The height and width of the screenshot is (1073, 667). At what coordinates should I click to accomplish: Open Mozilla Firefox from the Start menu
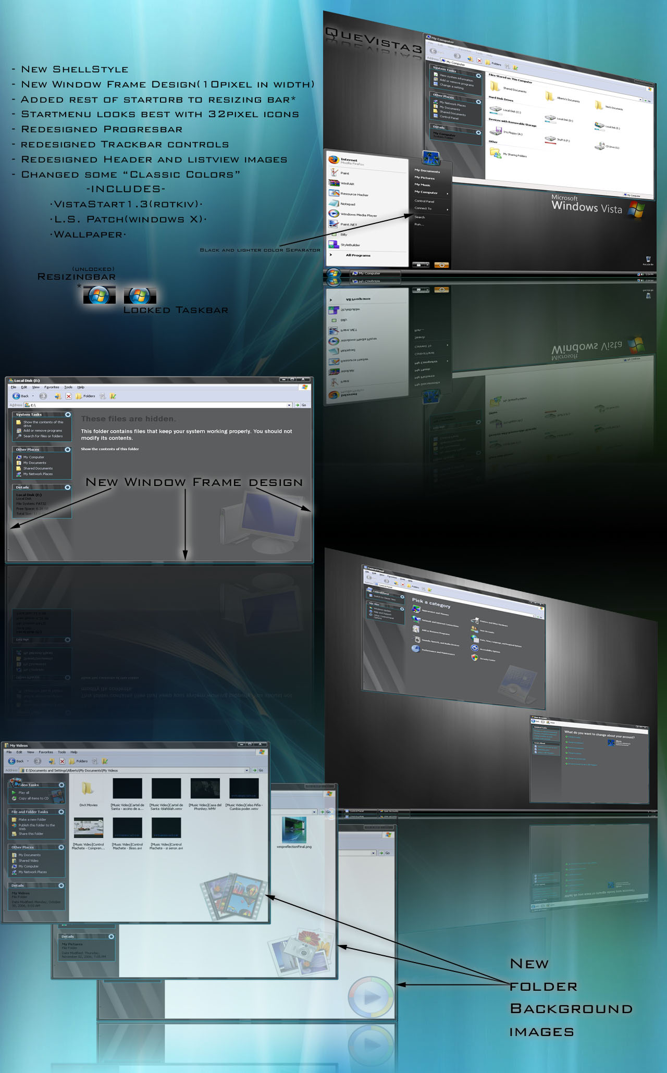point(347,161)
